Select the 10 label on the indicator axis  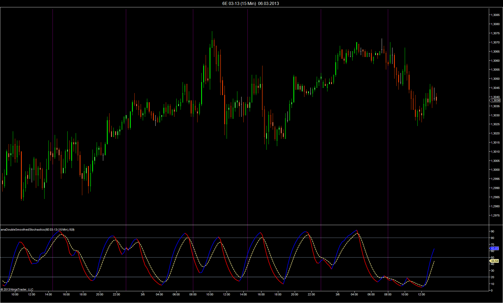(x=493, y=284)
